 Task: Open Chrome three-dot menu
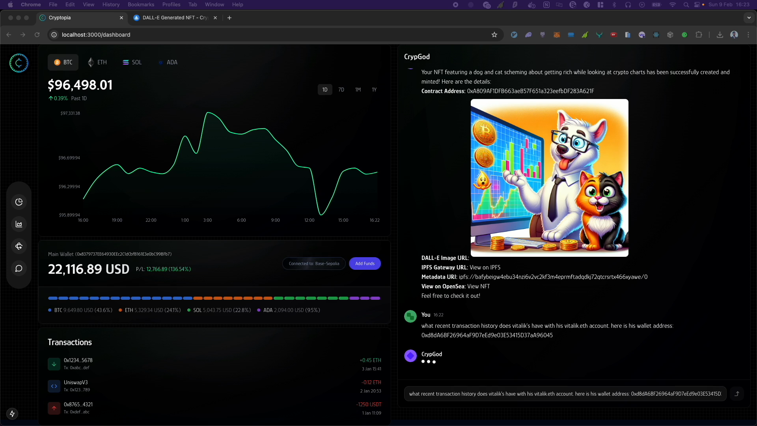point(748,35)
